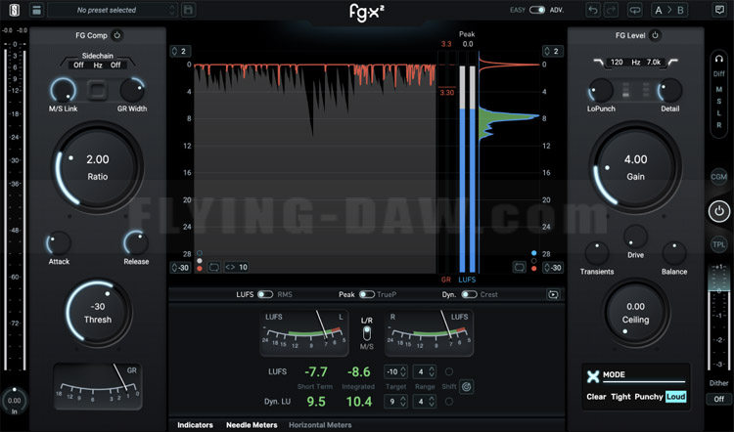Viewport: 734px width, 432px height.
Task: Undo the last change
Action: (593, 10)
